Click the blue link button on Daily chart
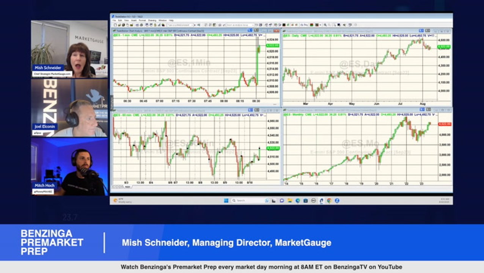The image size is (484, 273). coord(421,30)
